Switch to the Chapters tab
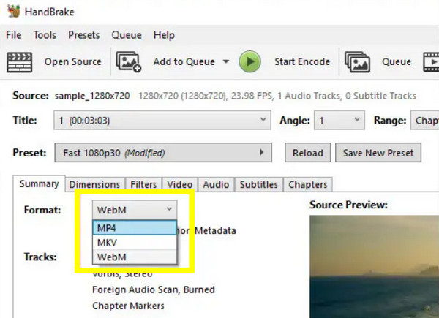 [308, 185]
